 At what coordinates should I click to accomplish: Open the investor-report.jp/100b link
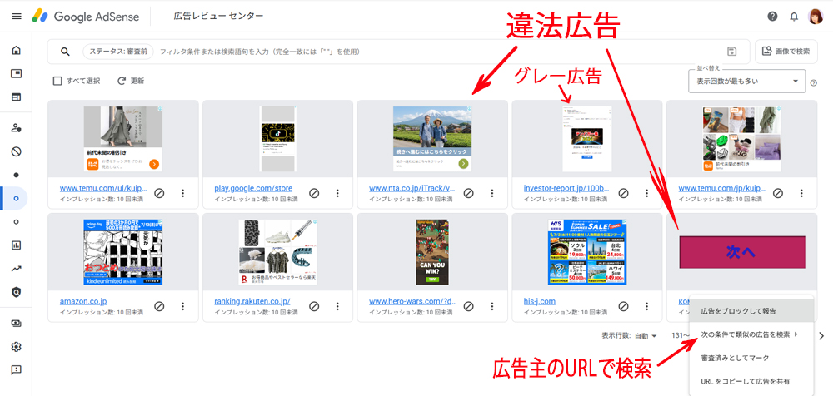(566, 189)
